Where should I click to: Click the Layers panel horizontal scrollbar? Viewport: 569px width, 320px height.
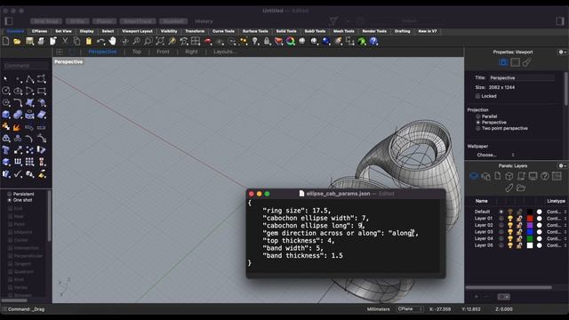509,287
